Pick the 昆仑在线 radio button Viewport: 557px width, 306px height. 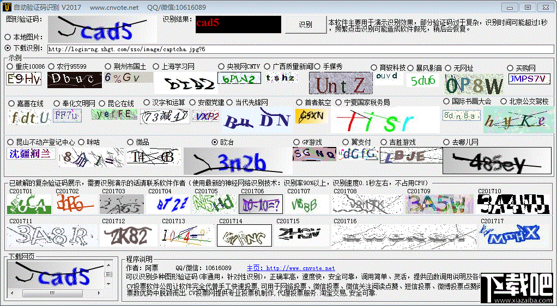(102, 103)
